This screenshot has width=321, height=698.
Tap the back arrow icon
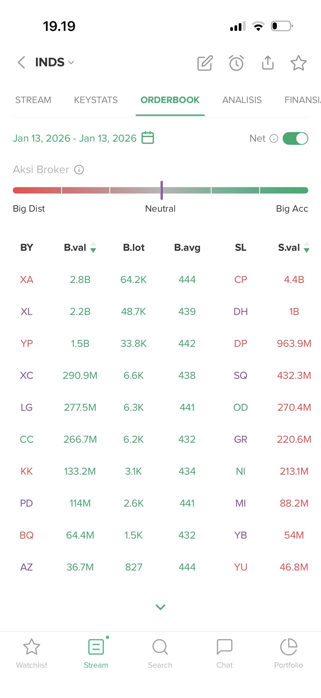pyautogui.click(x=21, y=62)
